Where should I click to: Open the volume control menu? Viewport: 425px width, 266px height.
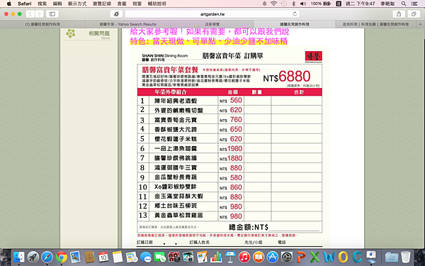point(303,4)
